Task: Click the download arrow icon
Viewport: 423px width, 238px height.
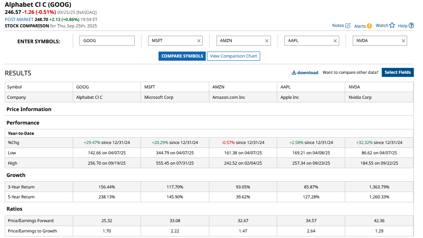Action: [x=294, y=73]
